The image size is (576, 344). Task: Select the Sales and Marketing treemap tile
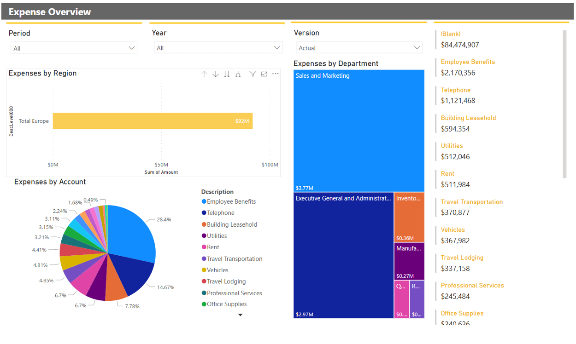coord(359,131)
